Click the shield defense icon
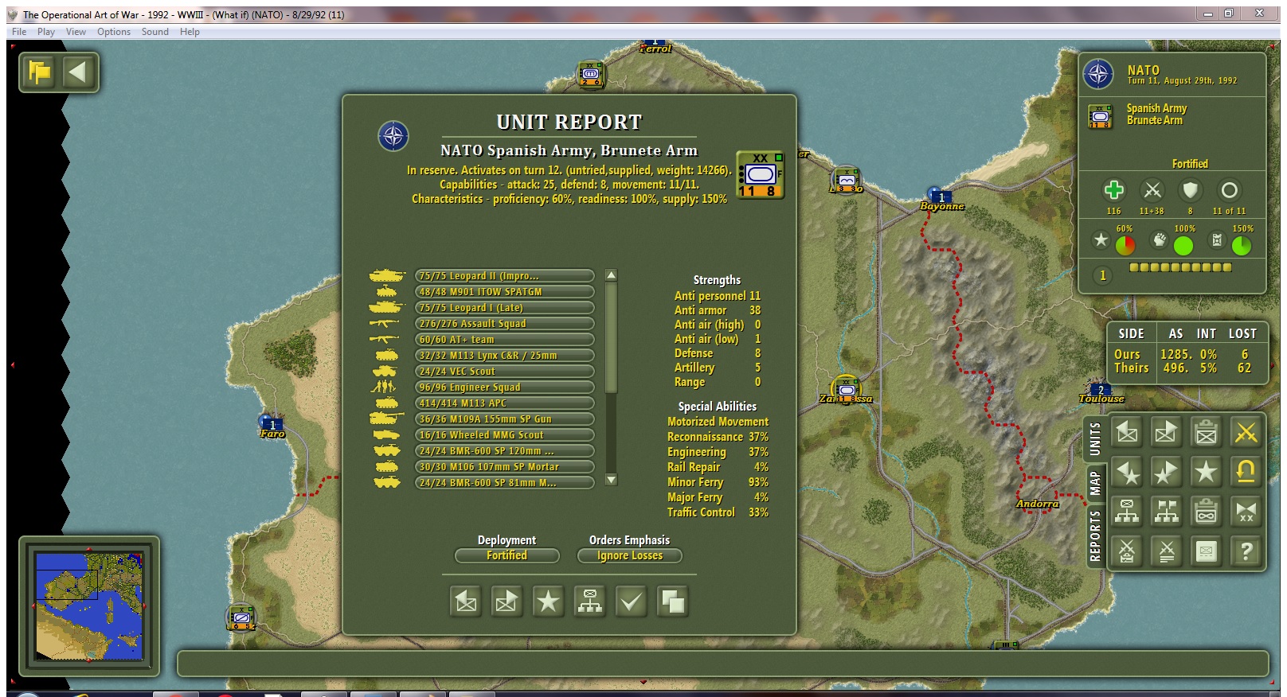The image size is (1287, 697). coord(1190,190)
